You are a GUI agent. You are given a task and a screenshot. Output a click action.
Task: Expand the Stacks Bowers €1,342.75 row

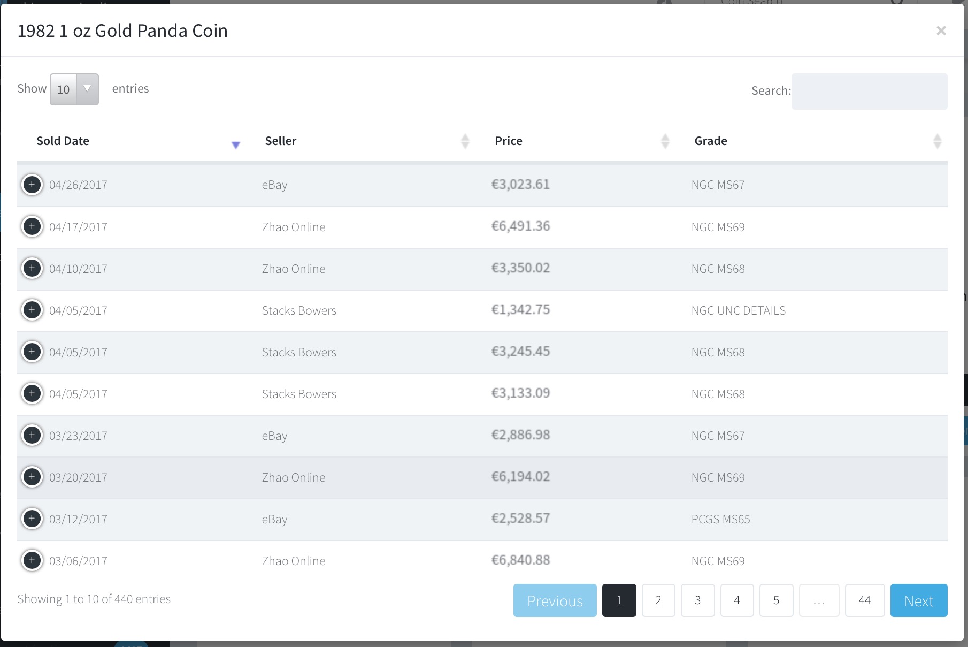point(32,310)
